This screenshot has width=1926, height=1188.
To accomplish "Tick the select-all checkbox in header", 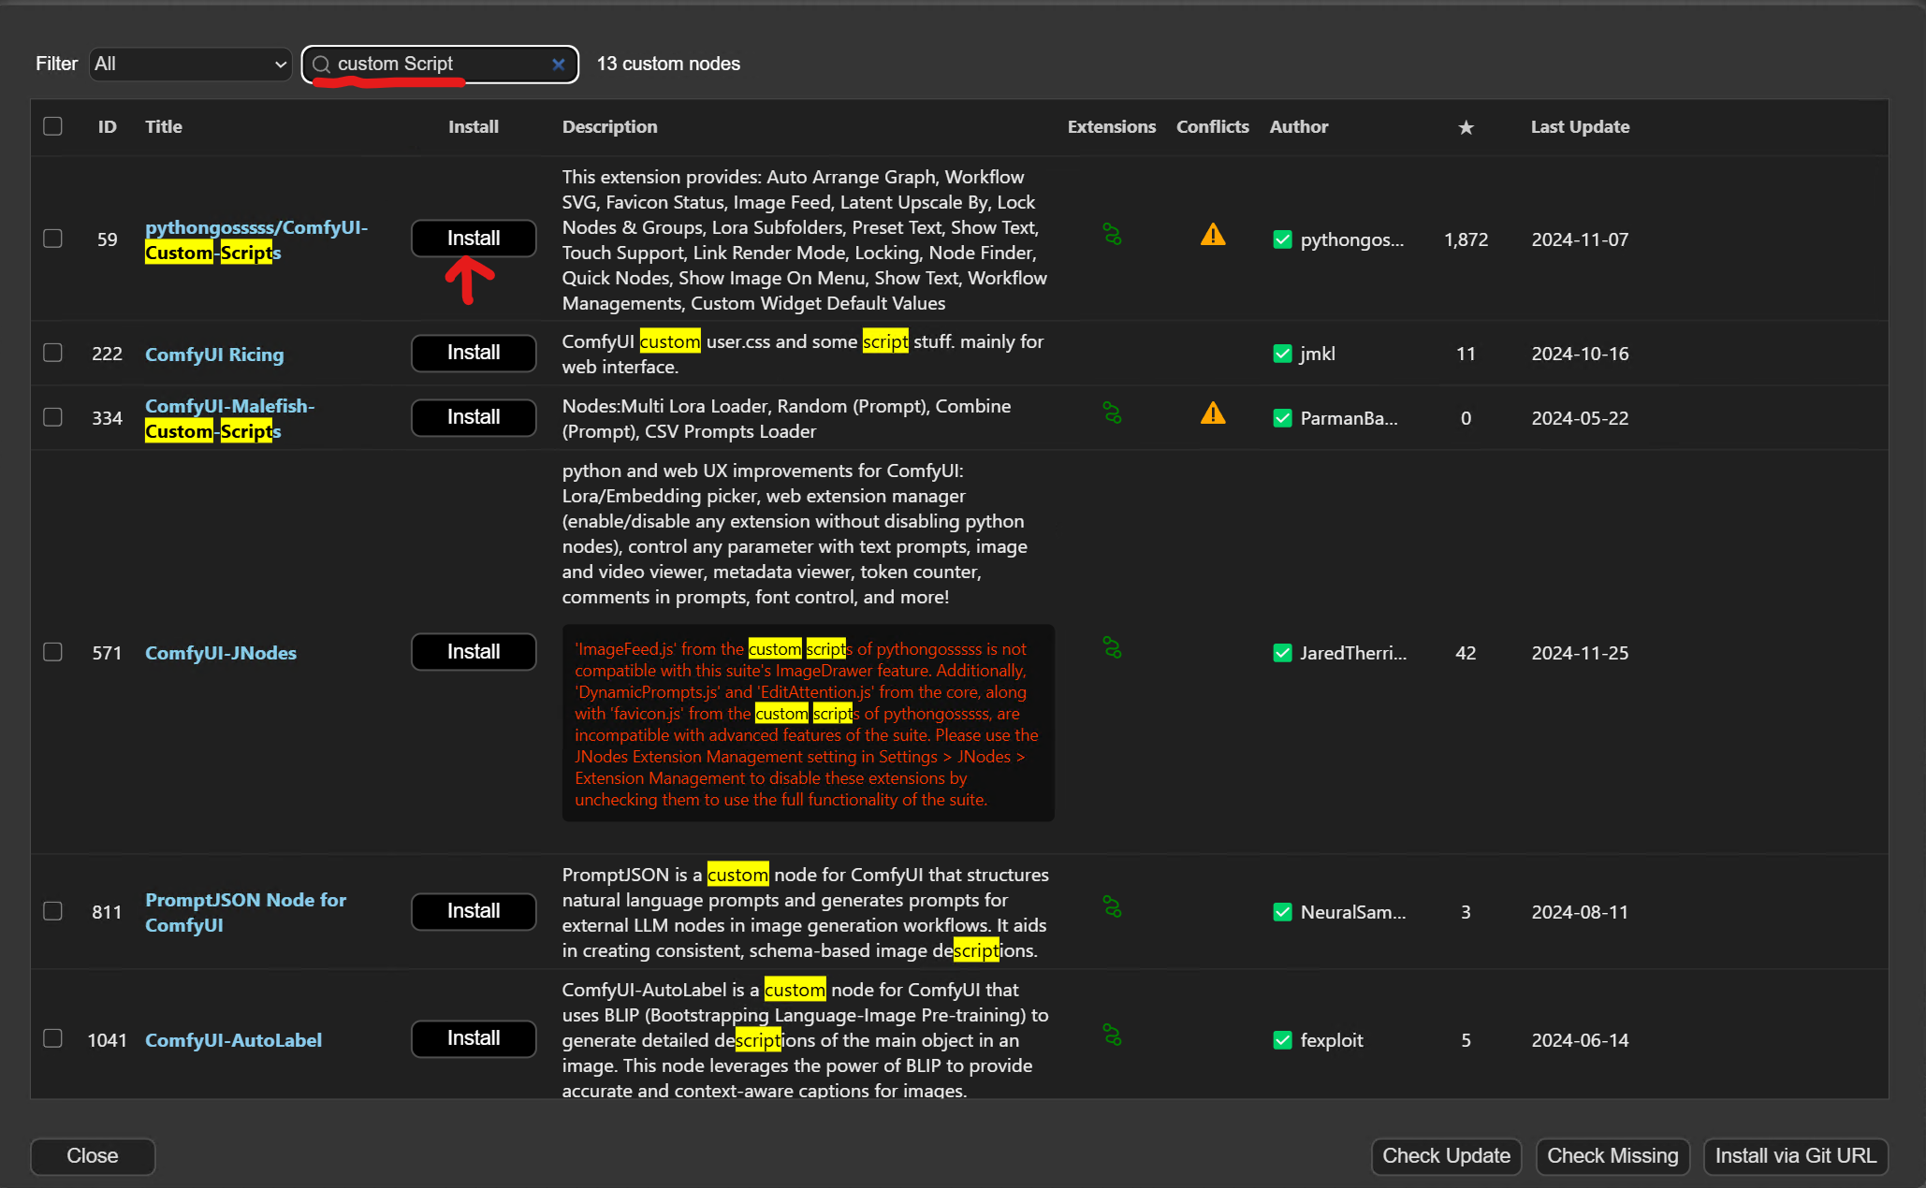I will coord(53,126).
